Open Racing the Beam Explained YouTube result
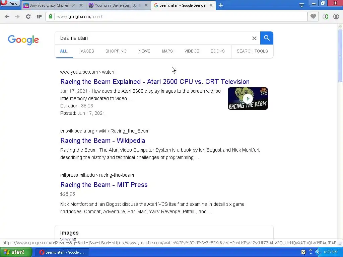 click(155, 82)
